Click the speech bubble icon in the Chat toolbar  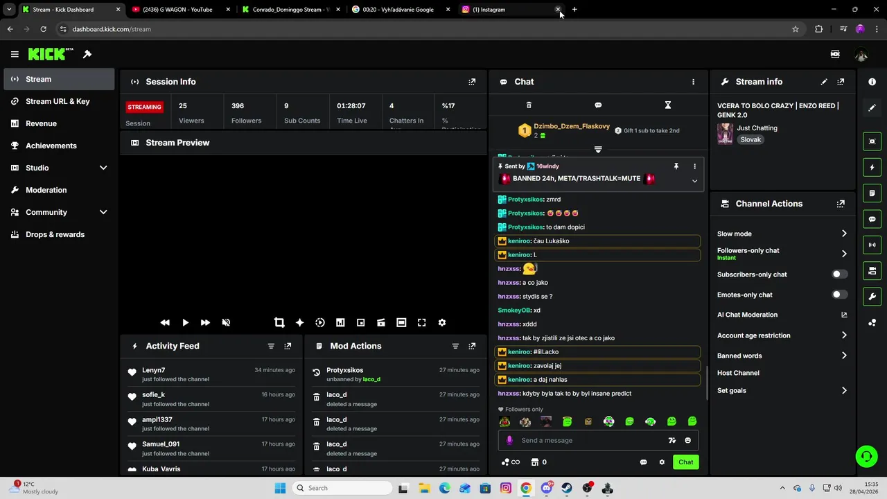coord(598,105)
